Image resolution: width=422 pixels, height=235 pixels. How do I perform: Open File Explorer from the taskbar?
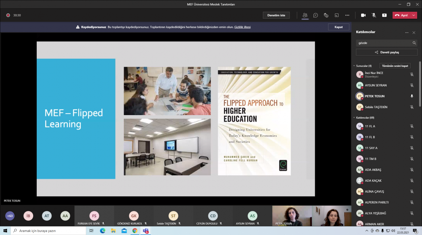coord(113,231)
